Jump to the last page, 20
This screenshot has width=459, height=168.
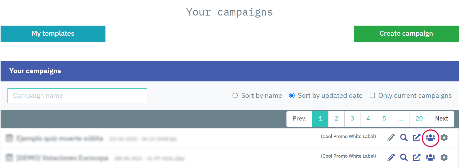pos(419,119)
